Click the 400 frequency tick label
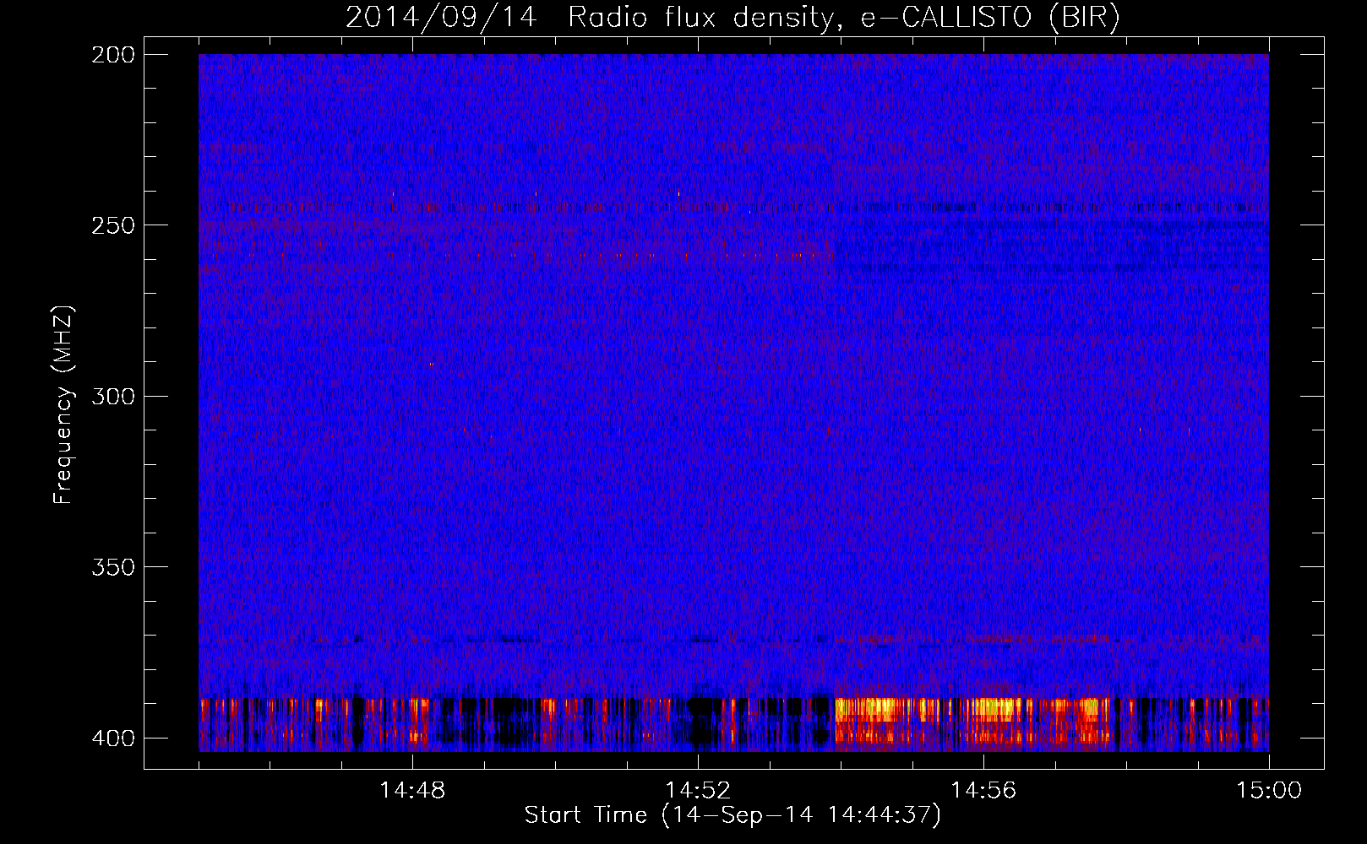The height and width of the screenshot is (844, 1367). pos(113,738)
